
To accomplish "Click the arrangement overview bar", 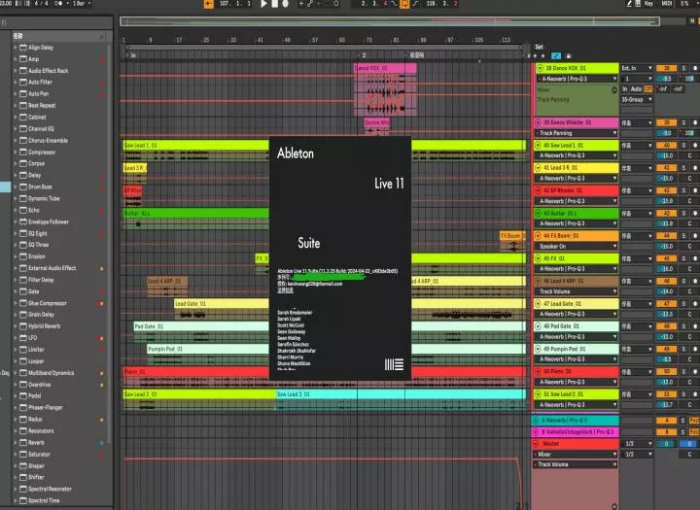I will click(x=390, y=21).
